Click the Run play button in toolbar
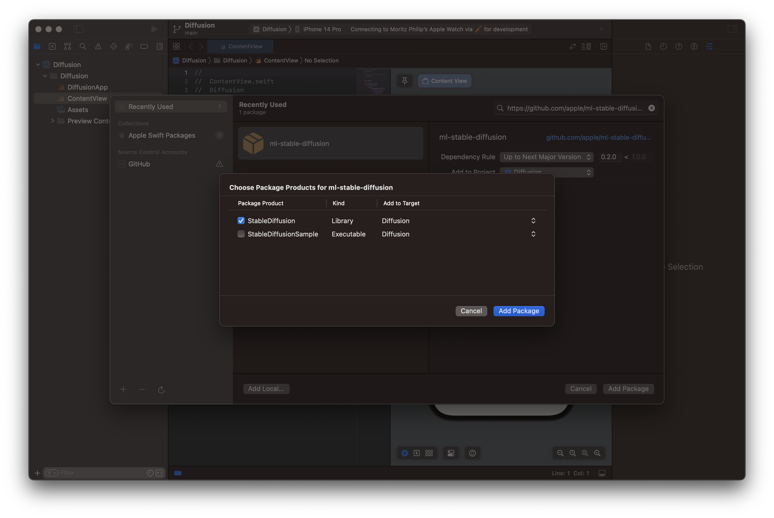Viewport: 774px width, 518px height. (x=154, y=30)
